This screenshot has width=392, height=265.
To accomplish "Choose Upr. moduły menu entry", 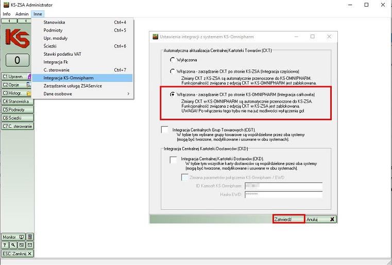I will 82,38.
